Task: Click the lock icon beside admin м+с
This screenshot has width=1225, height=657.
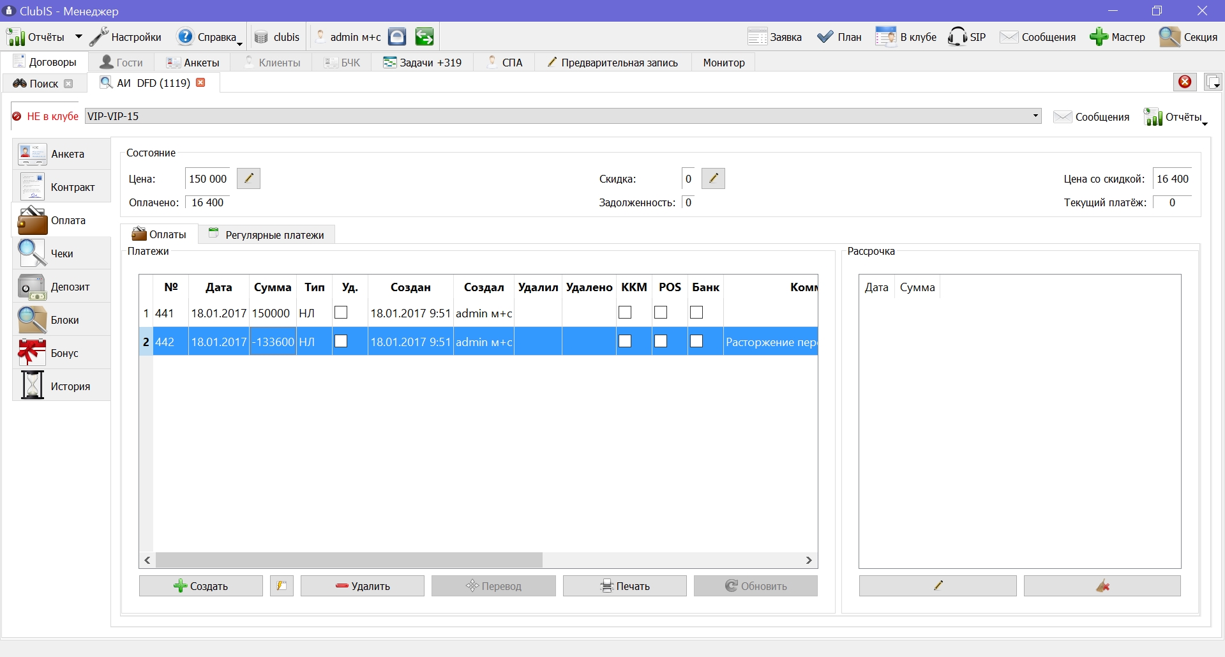Action: (x=397, y=36)
